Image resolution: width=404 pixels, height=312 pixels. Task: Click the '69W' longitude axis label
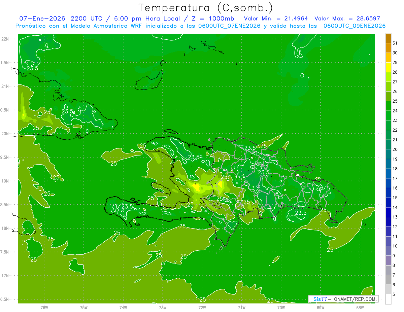click(321, 307)
